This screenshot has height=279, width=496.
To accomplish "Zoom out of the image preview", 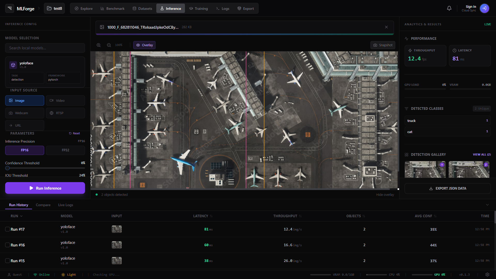I will 109,45.
